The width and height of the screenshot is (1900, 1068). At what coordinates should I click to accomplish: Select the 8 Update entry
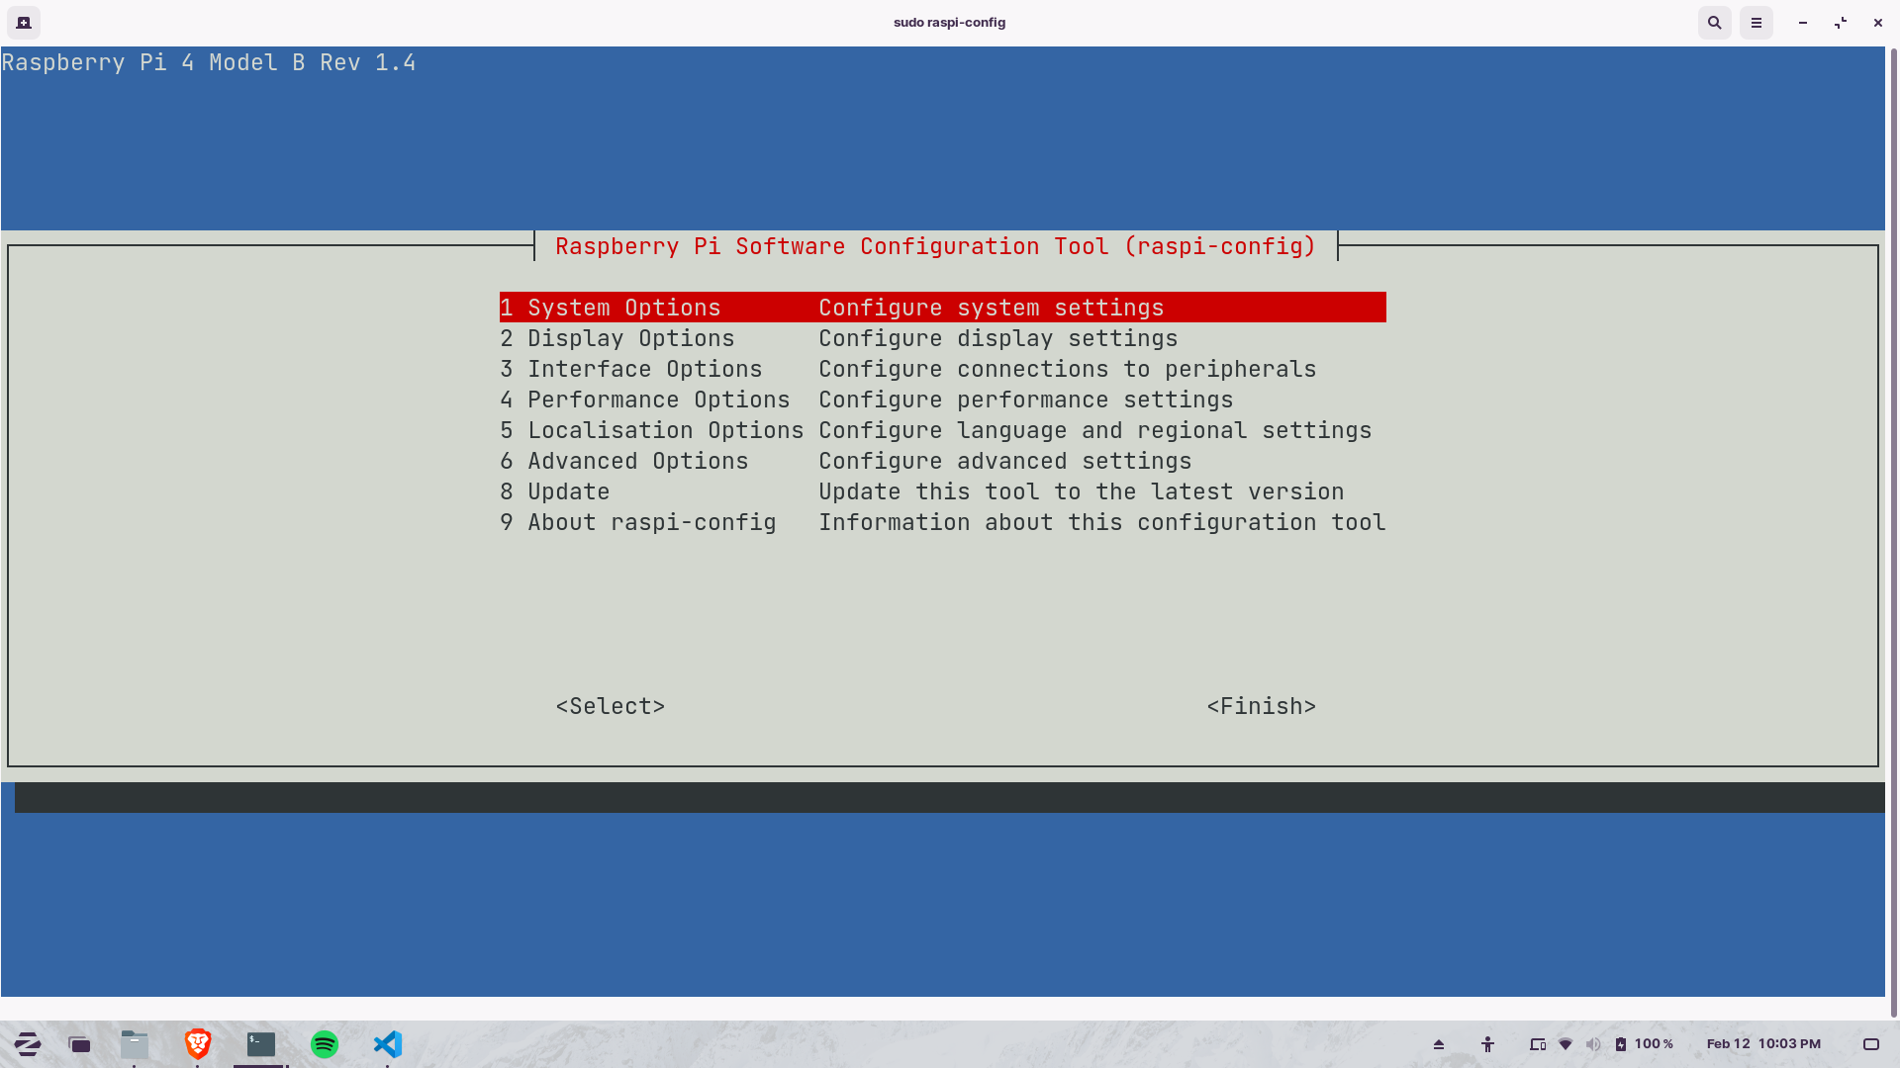[942, 491]
